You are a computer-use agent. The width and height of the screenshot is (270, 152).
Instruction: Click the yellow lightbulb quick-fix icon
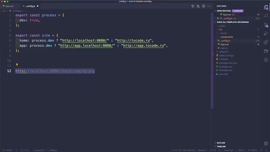tap(17, 65)
